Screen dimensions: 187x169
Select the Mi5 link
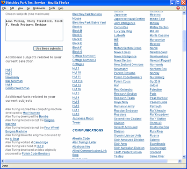[x=116, y=40]
